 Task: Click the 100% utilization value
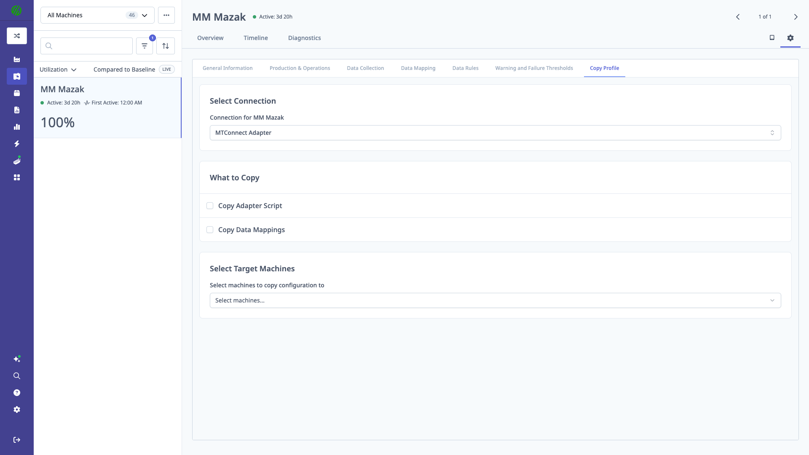coord(58,123)
